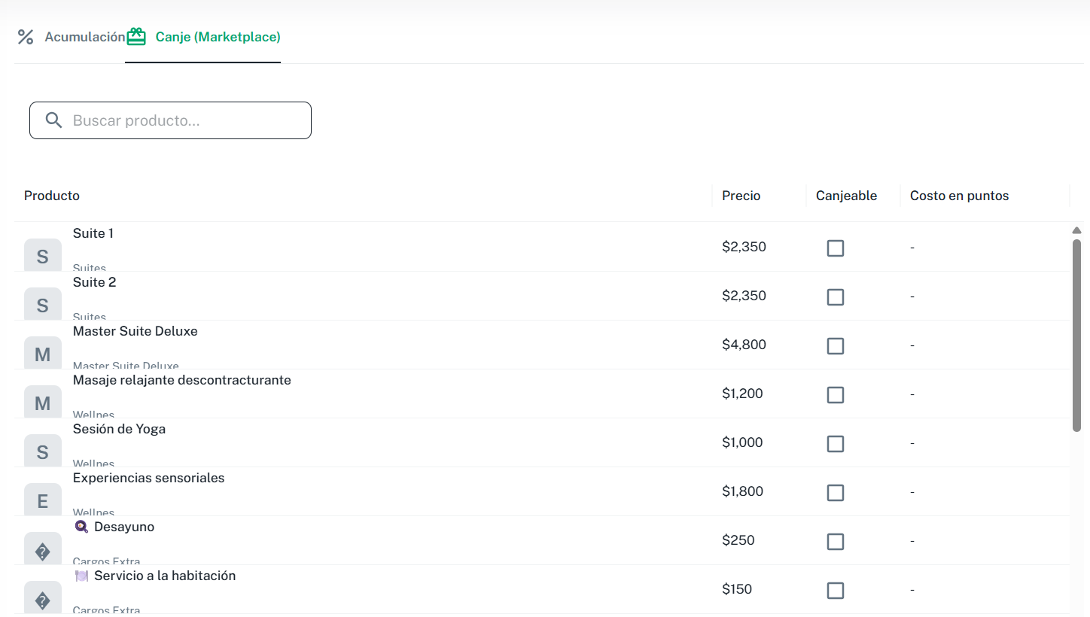Enable Canjeable for Servicio a la habitación
This screenshot has width=1090, height=617.
pyautogui.click(x=836, y=591)
